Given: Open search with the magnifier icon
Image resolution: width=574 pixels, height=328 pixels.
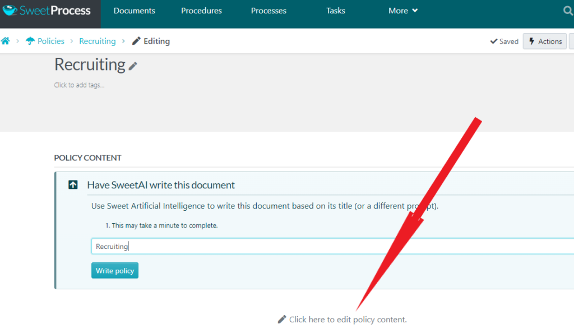Looking at the screenshot, I should (568, 10).
